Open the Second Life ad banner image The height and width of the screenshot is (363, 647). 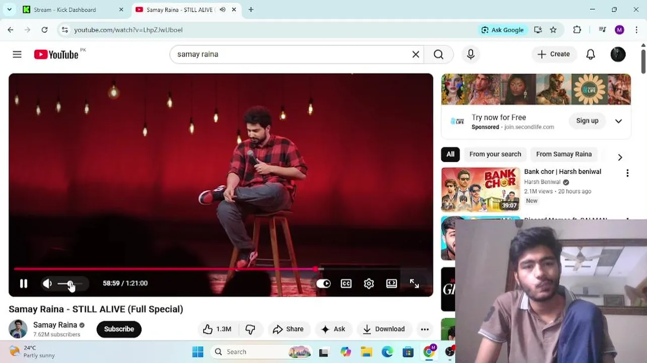(x=536, y=89)
